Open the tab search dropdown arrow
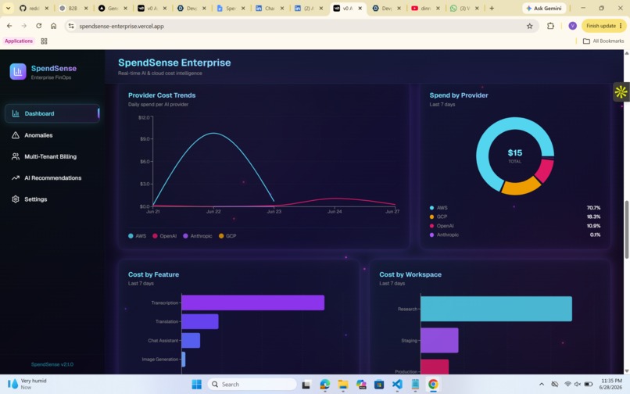This screenshot has height=394, width=630. 8,8
